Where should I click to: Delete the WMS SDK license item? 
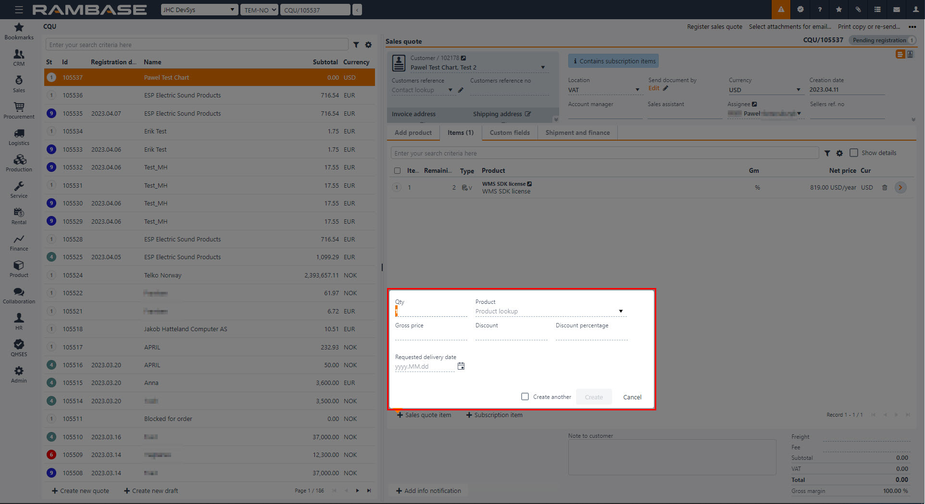[x=884, y=188]
